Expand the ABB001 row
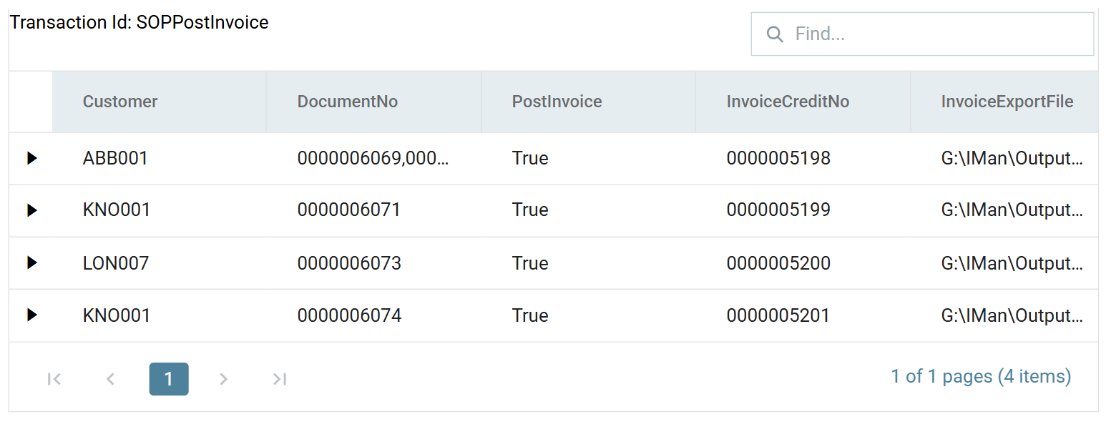The height and width of the screenshot is (442, 1106). coord(31,158)
